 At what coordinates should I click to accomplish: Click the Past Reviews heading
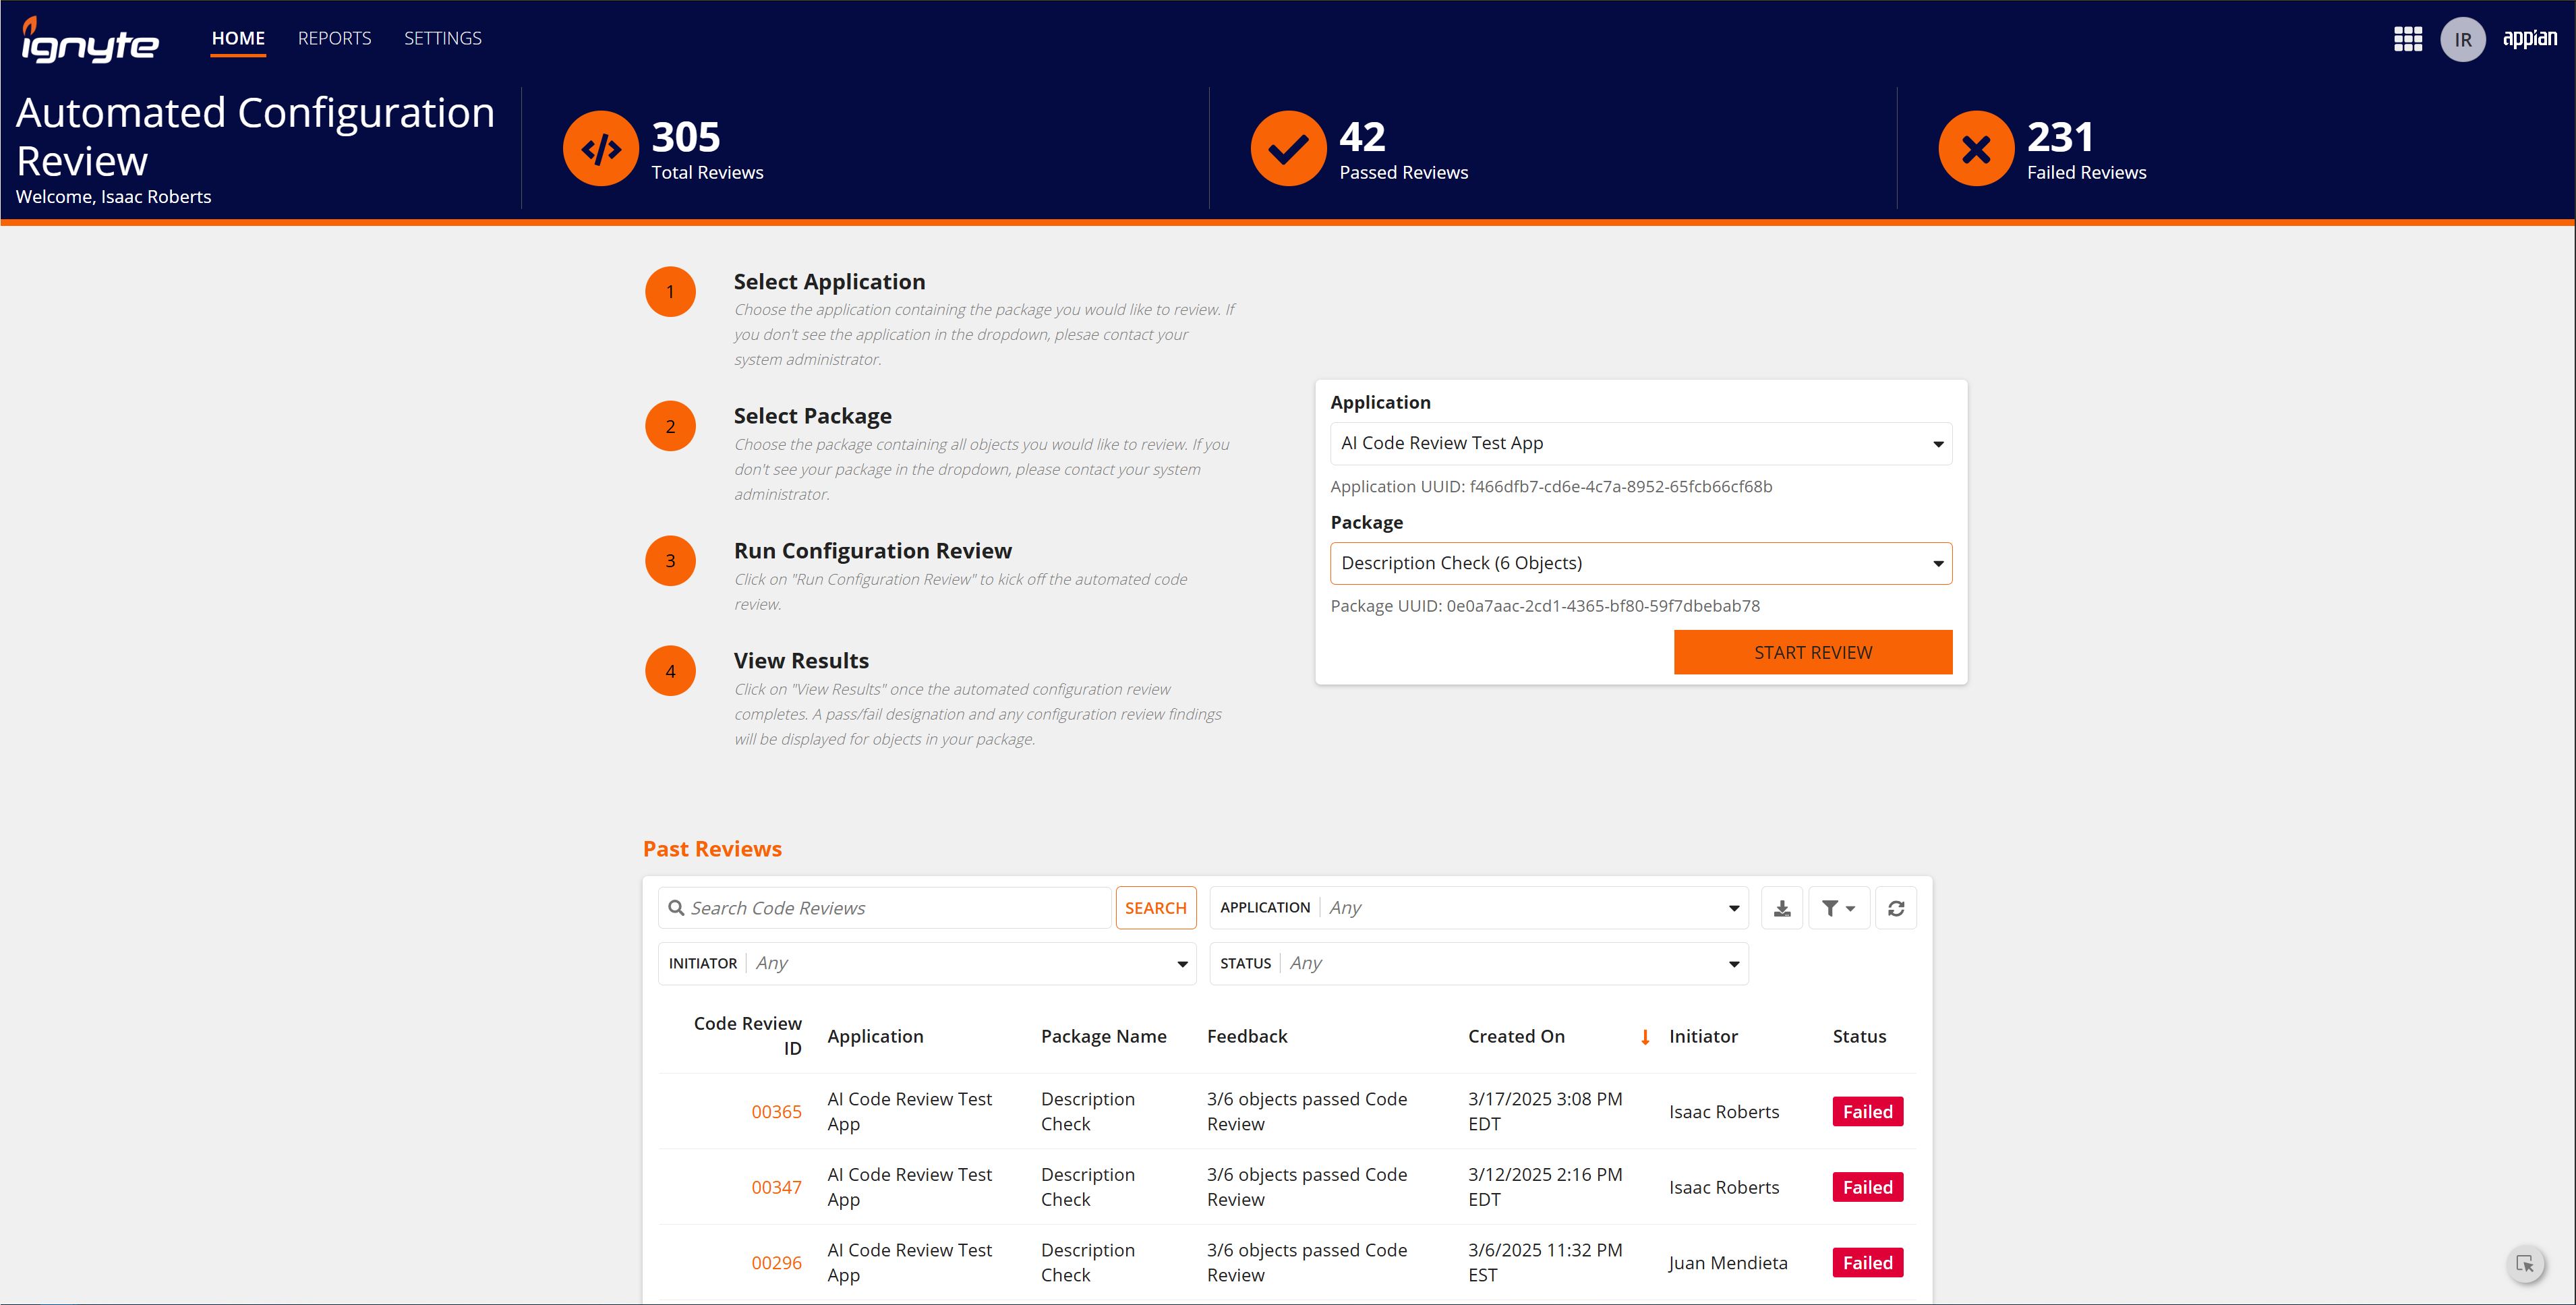(712, 849)
